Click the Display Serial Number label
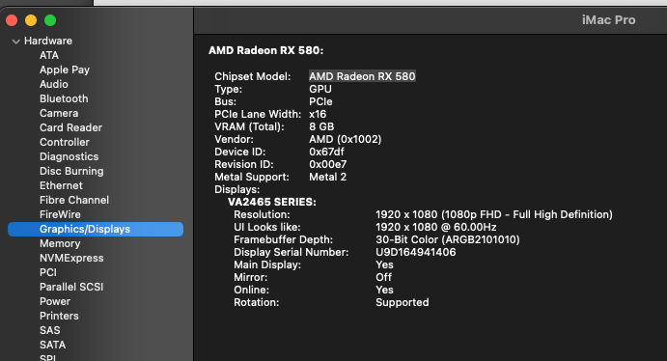This screenshot has height=361, width=667. (291, 252)
